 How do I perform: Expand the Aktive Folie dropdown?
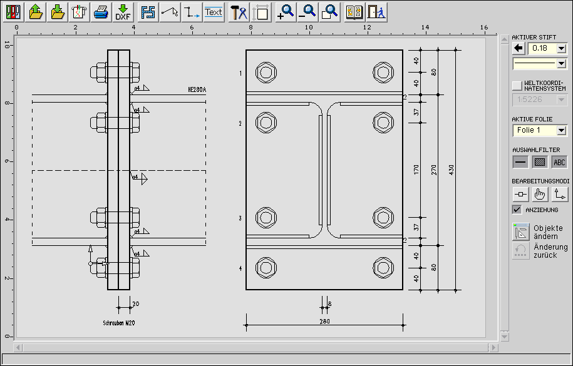point(561,130)
